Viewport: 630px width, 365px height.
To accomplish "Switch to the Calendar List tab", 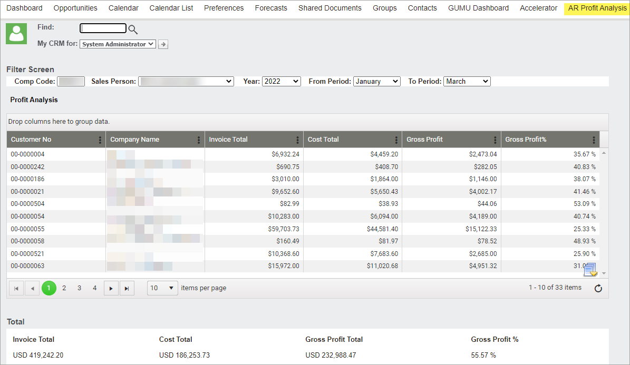I will (x=171, y=8).
